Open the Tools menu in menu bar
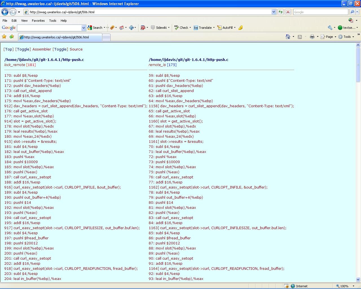Image resolution: width=361 pixels, height=289 pixels. click(53, 21)
